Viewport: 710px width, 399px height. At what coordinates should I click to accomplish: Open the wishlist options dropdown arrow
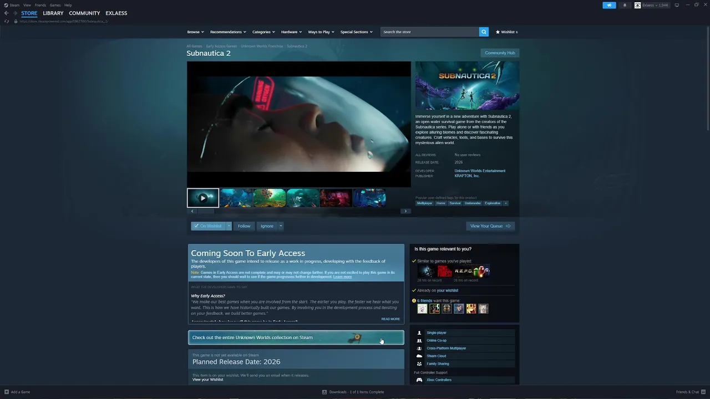click(x=229, y=226)
